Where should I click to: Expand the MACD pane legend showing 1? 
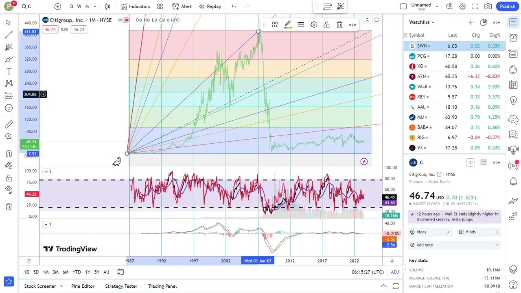coord(48,224)
